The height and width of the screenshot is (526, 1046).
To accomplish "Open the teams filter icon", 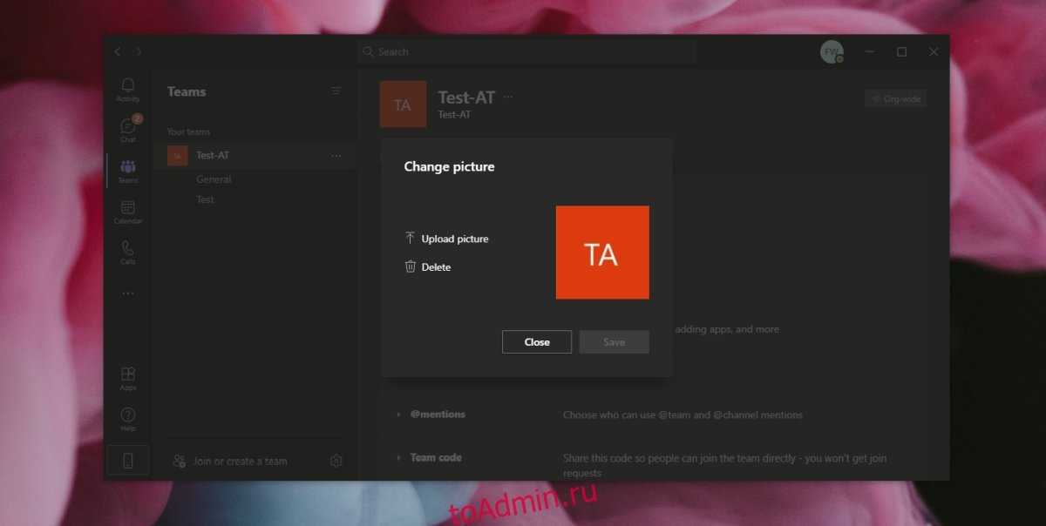I will 336,91.
